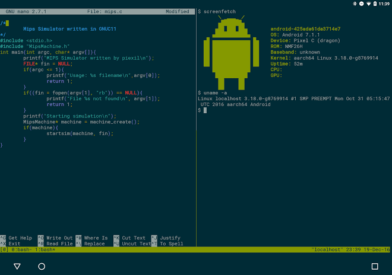Click the 'ROM: NMF26H' line
Image resolution: width=392 pixels, height=275 pixels.
286,46
